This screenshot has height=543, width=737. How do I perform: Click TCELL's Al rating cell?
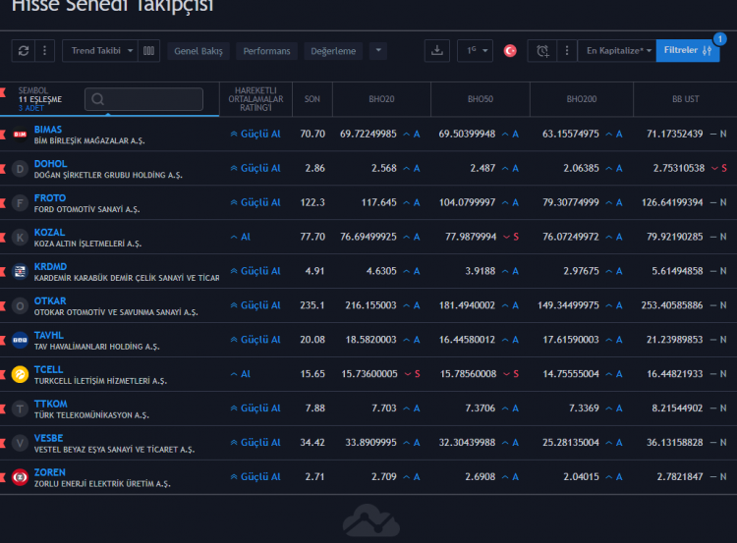click(x=240, y=374)
